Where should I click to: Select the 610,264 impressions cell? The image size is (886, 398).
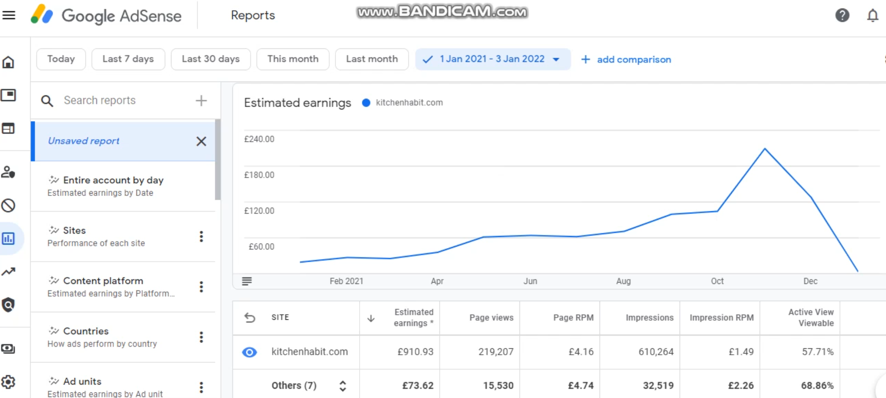[x=656, y=352]
